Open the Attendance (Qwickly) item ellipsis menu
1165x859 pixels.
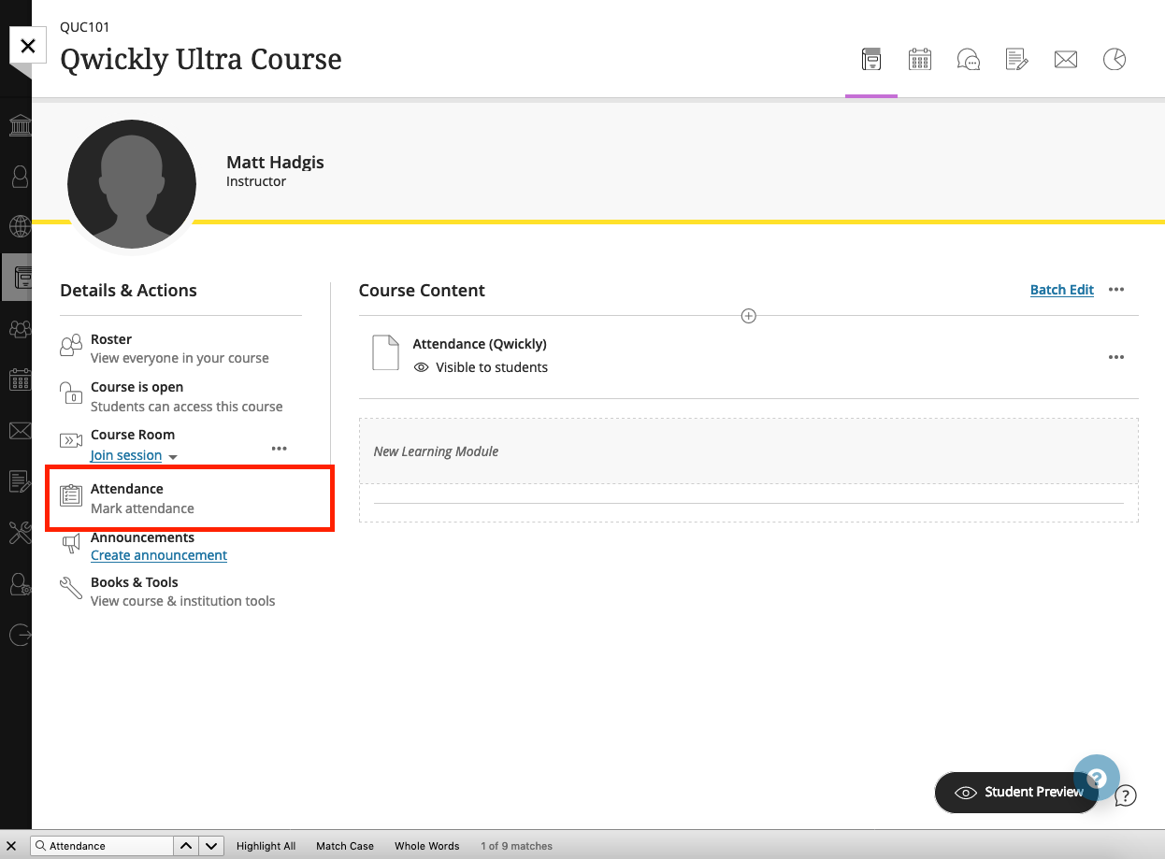(1116, 357)
